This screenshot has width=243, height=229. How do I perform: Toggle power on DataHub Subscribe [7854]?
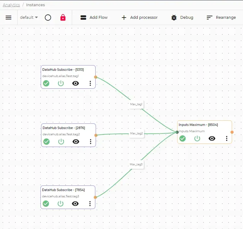(x=61, y=204)
